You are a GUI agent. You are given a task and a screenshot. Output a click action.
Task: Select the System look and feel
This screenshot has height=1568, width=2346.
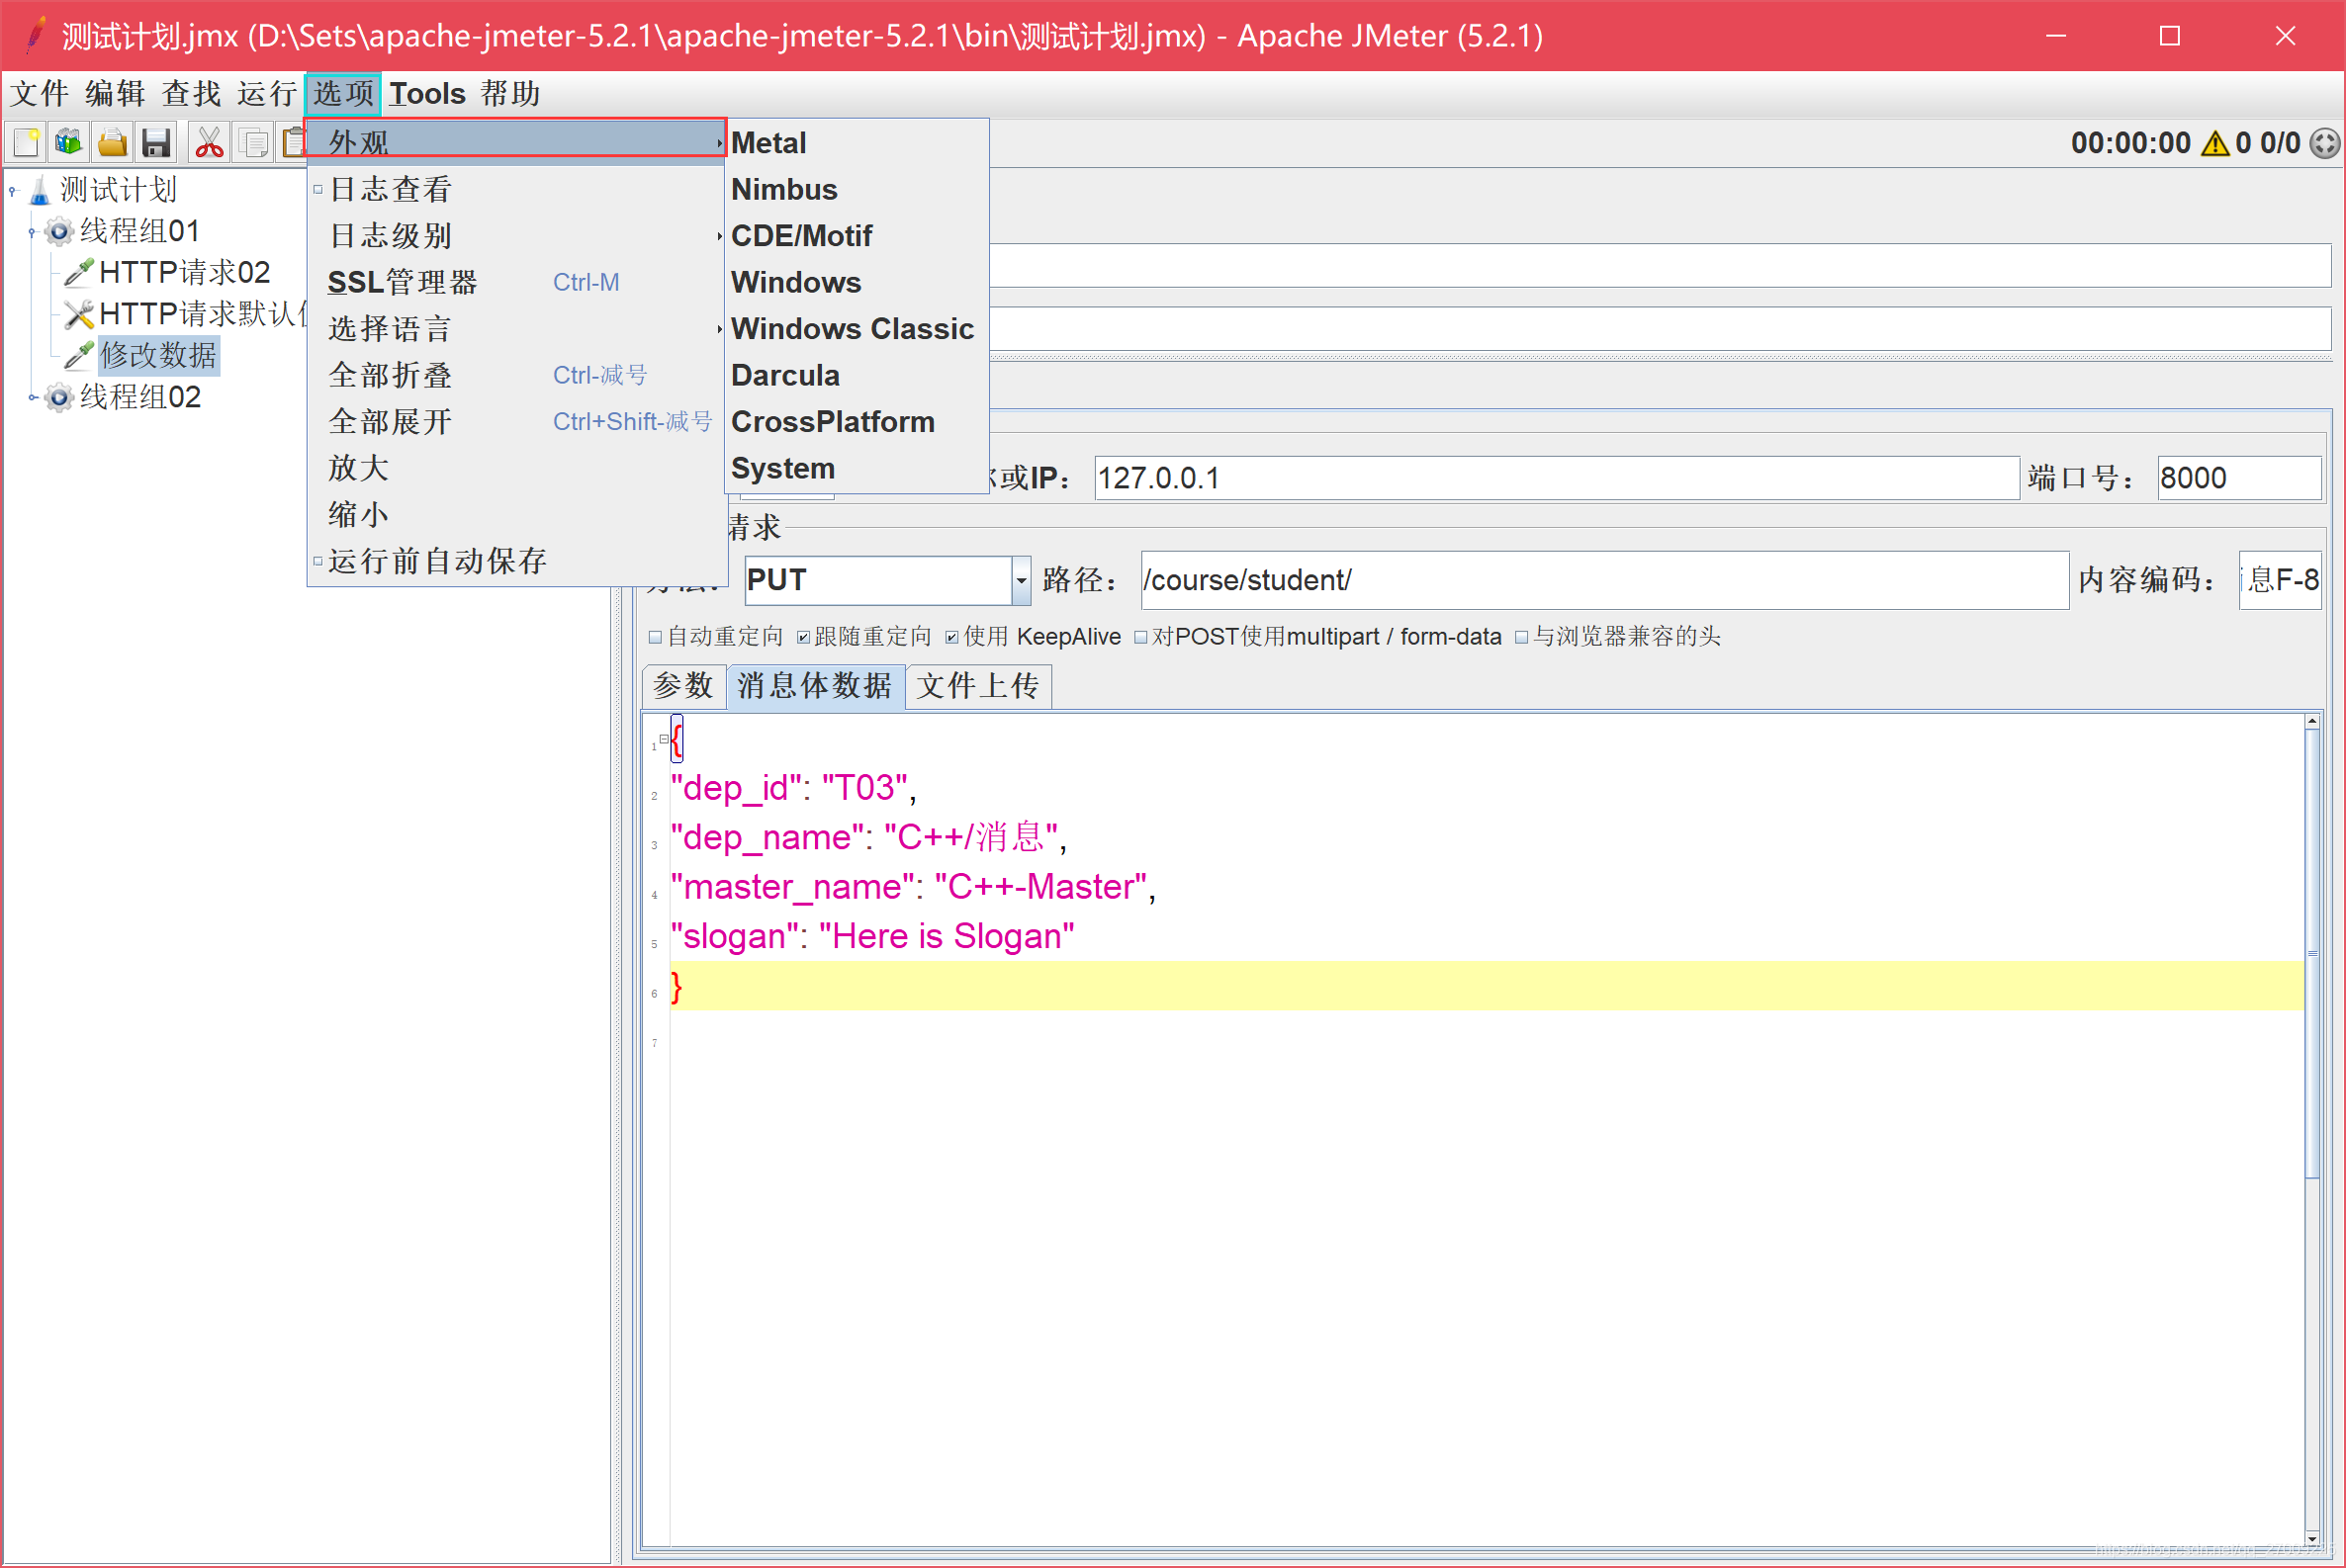tap(857, 468)
